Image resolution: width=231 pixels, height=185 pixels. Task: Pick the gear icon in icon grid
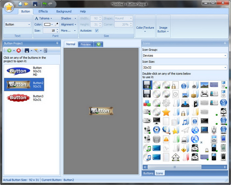coord(166,103)
